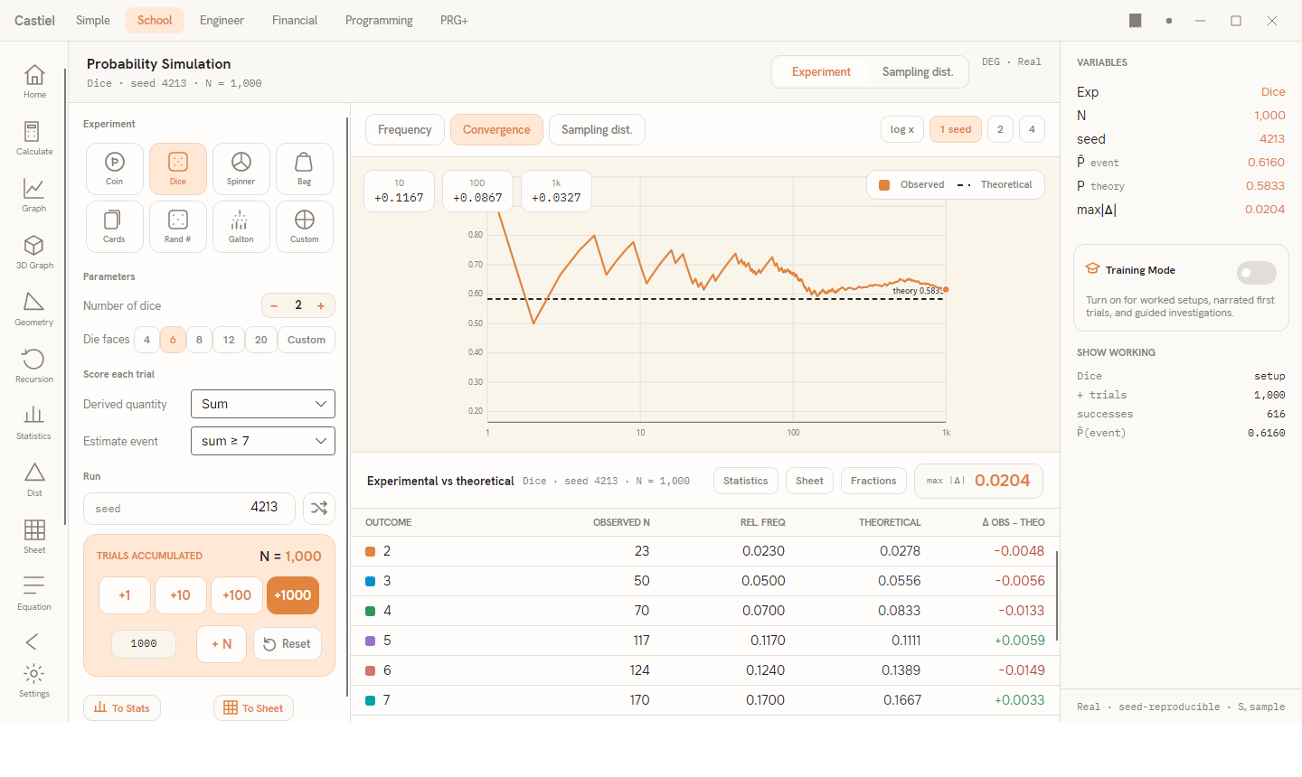Toggle the log x axis option
Viewport: 1302px width, 777px height.
click(902, 129)
